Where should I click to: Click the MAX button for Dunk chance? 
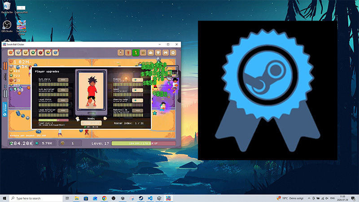(x=63, y=80)
